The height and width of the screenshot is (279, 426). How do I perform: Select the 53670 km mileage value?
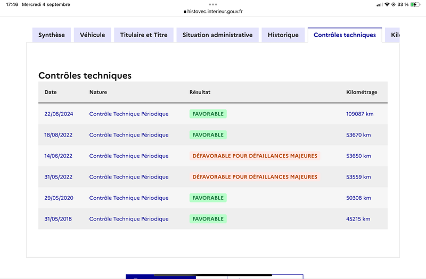tap(358, 135)
